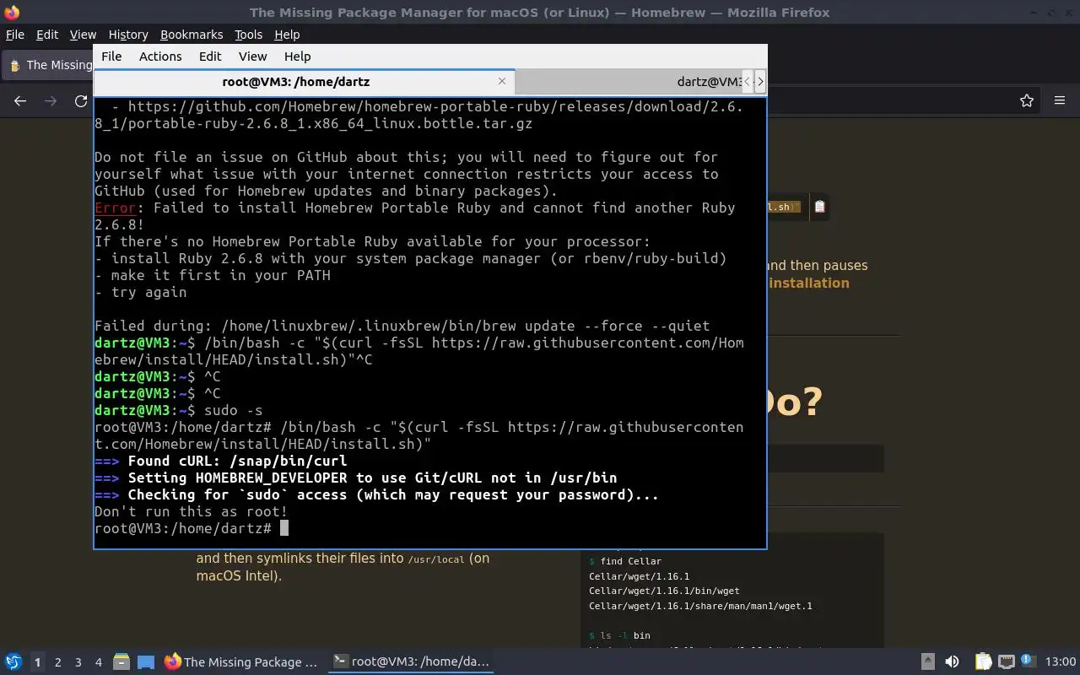Click "Found cURL: /snap/bin/curl" line
This screenshot has width=1080, height=675.
pyautogui.click(x=220, y=461)
